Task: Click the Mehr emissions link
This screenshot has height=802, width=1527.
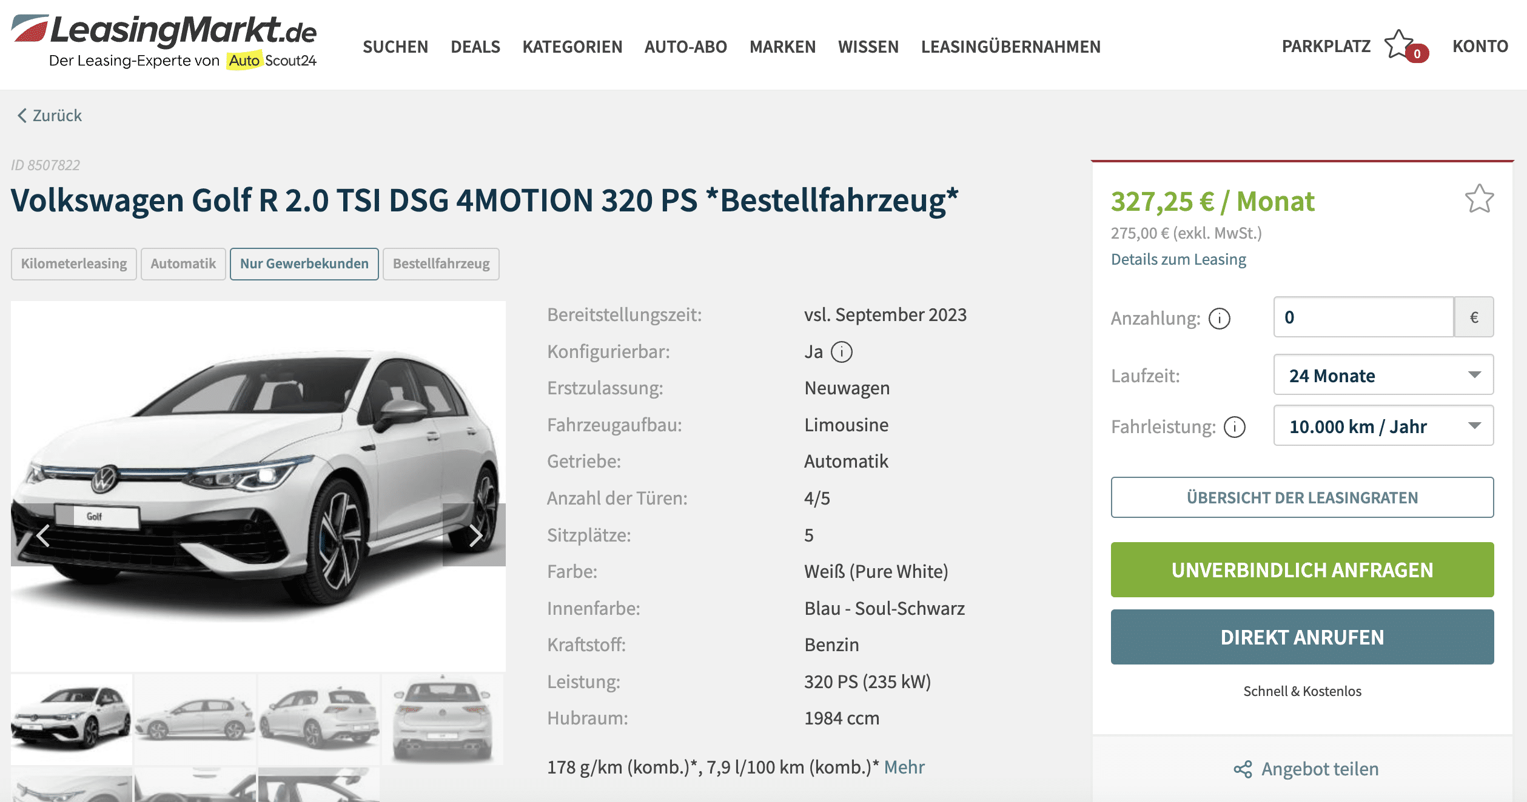Action: click(x=904, y=767)
